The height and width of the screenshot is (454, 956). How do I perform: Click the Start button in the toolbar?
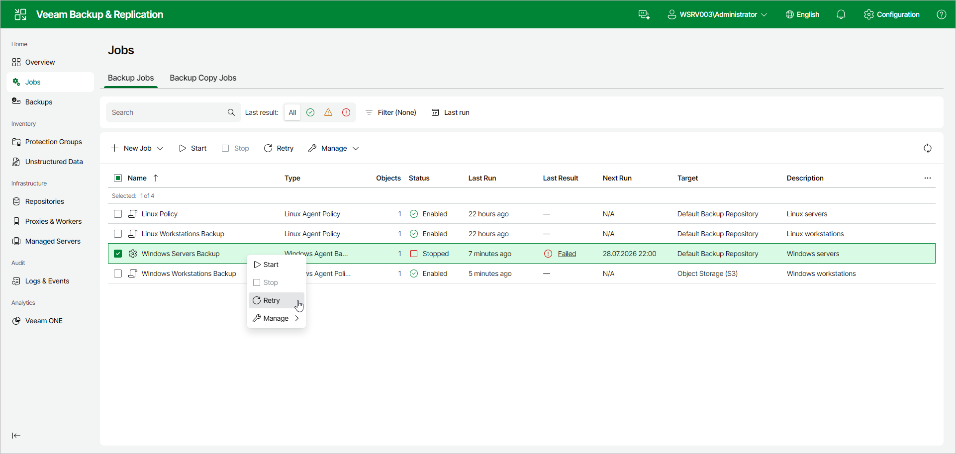coord(193,148)
